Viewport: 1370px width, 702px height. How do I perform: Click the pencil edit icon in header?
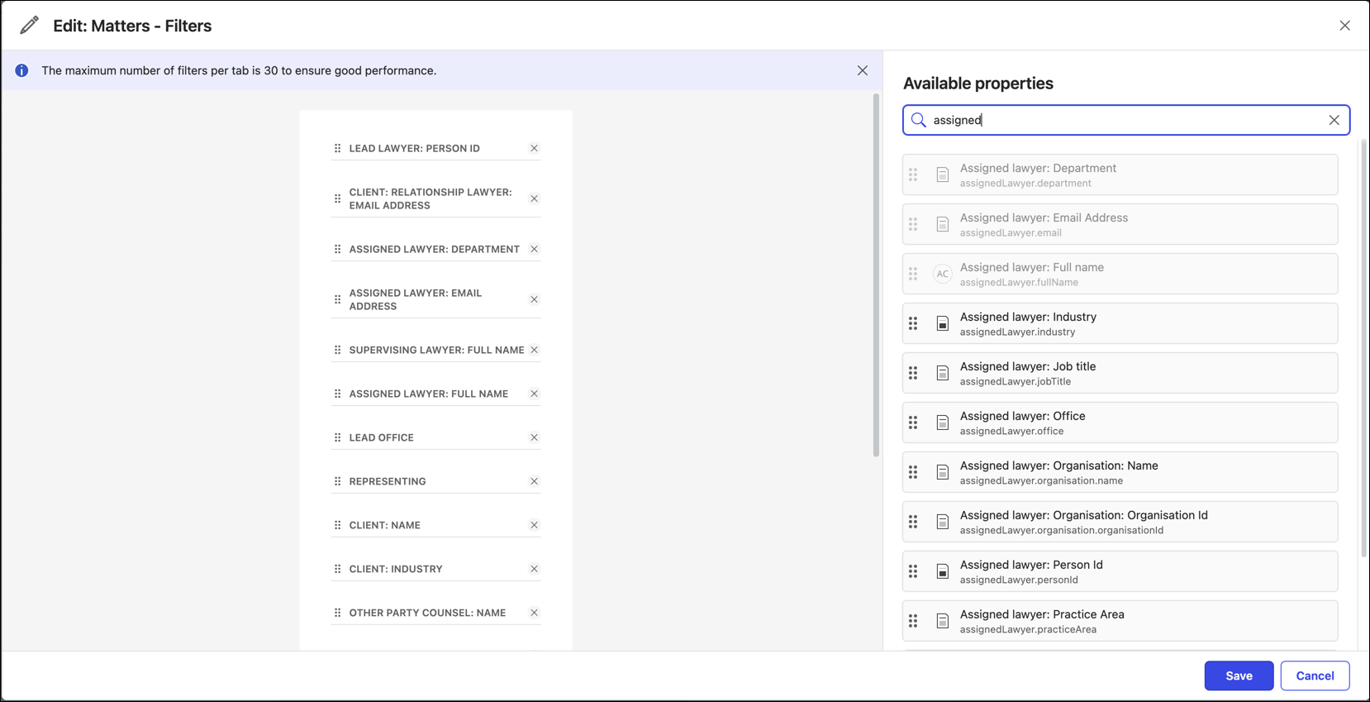pos(29,26)
